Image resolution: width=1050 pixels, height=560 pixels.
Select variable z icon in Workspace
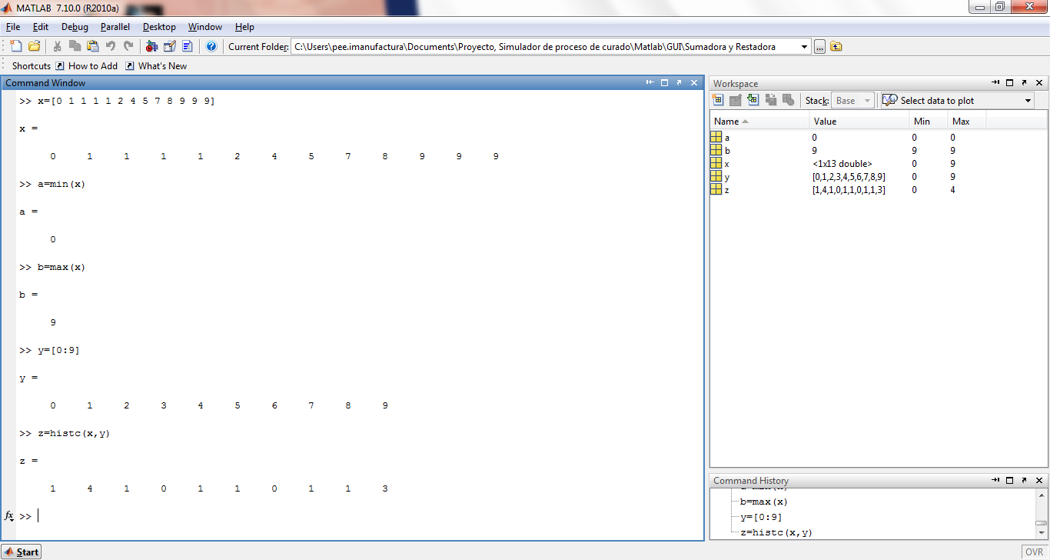[716, 189]
